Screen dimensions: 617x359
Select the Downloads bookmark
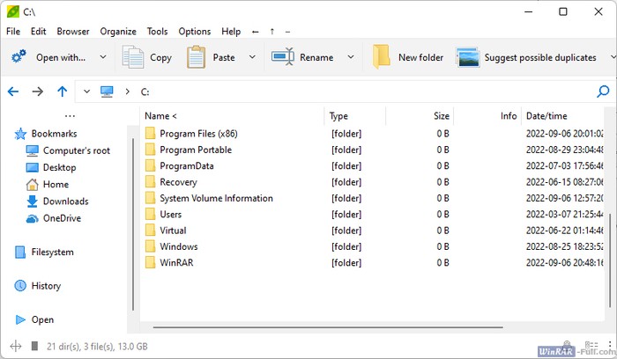tap(65, 201)
